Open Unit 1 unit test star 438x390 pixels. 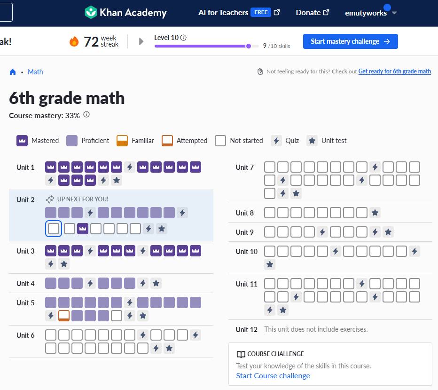(x=117, y=180)
